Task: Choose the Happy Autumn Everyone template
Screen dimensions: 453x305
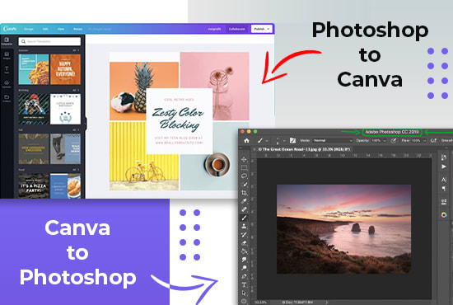Action: [x=65, y=69]
